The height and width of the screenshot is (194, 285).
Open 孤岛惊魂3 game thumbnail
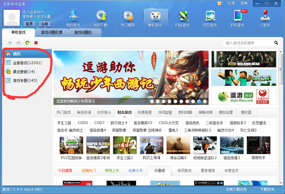pos(232,145)
